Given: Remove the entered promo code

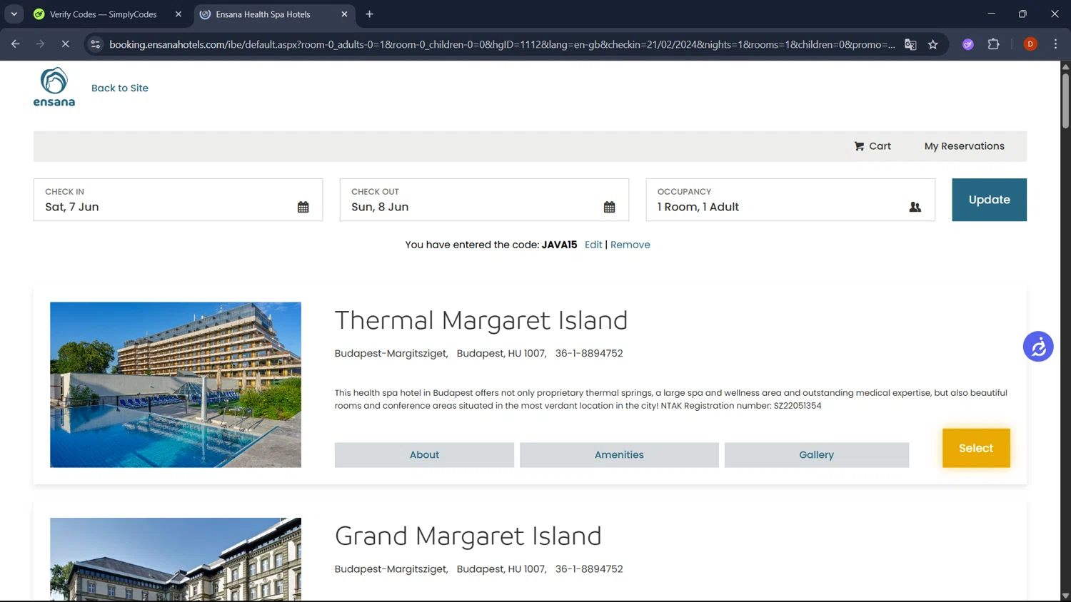Looking at the screenshot, I should point(630,245).
